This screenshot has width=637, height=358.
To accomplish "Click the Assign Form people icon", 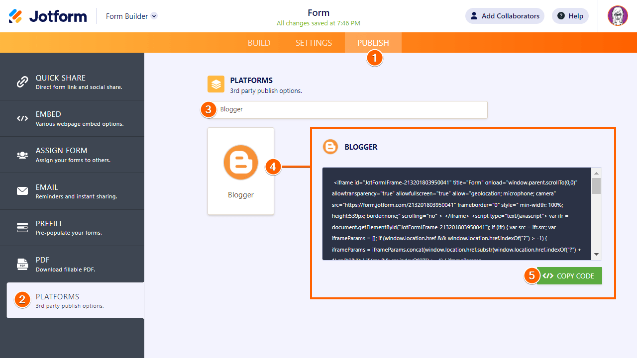I will (22, 155).
